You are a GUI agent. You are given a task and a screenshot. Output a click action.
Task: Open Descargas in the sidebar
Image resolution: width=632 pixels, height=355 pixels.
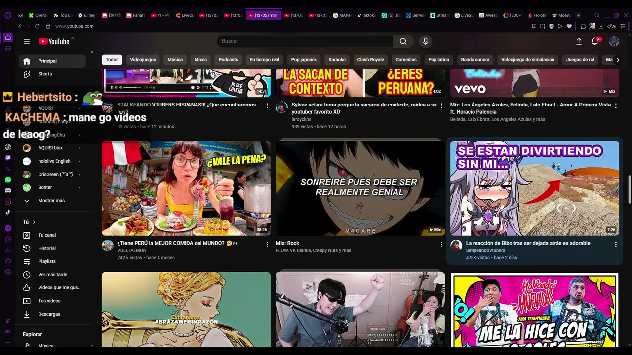point(52,314)
